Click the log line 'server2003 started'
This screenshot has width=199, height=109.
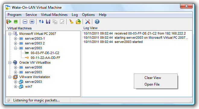coord(113,42)
